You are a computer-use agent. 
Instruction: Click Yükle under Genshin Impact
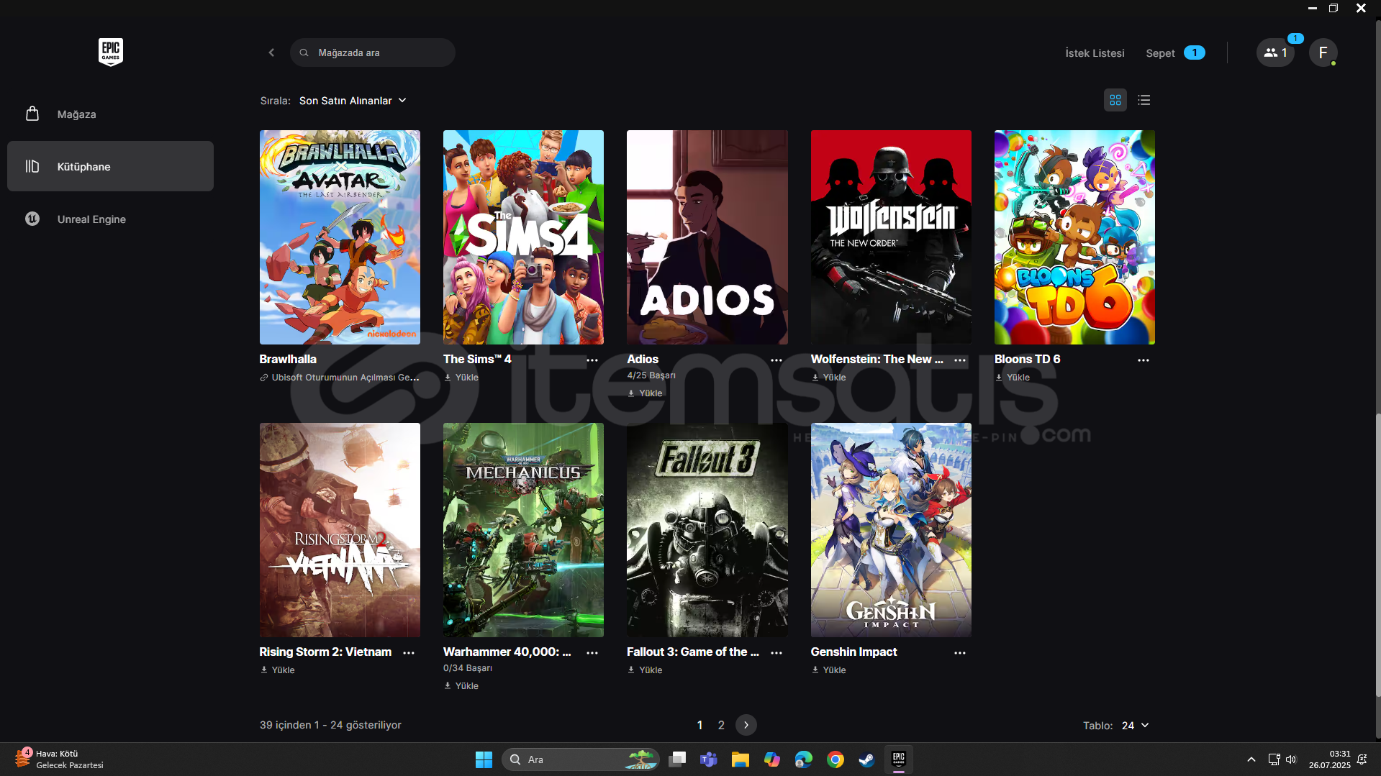pyautogui.click(x=829, y=670)
